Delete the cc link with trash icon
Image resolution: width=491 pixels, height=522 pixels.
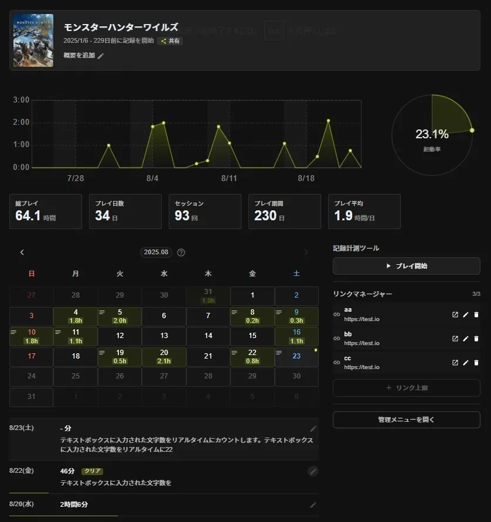pyautogui.click(x=476, y=363)
